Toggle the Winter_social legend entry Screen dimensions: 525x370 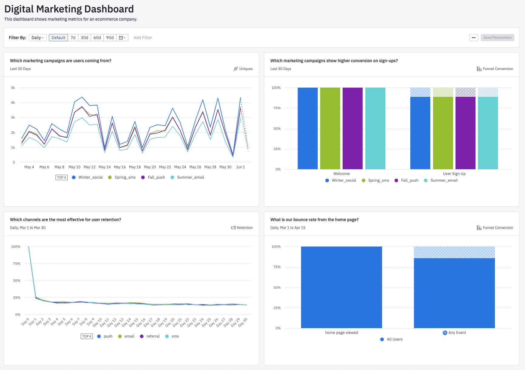pos(87,177)
